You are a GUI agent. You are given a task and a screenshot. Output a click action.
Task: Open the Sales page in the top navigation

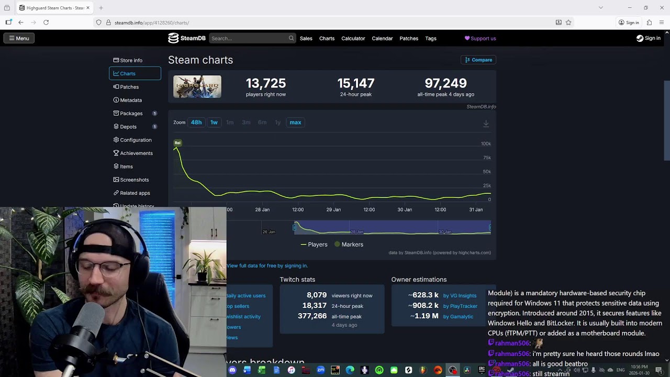tap(306, 38)
